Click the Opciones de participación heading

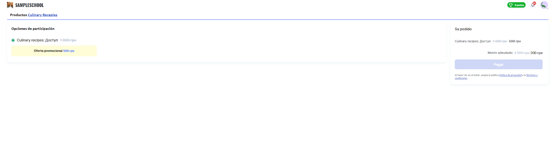[x=33, y=29]
